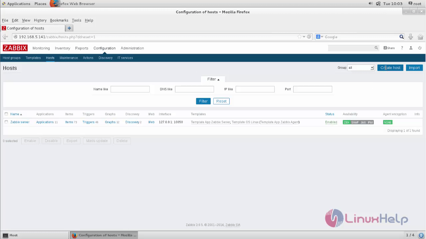Click the Zabbix logo
Screen dimensions: 426x239
(15, 48)
